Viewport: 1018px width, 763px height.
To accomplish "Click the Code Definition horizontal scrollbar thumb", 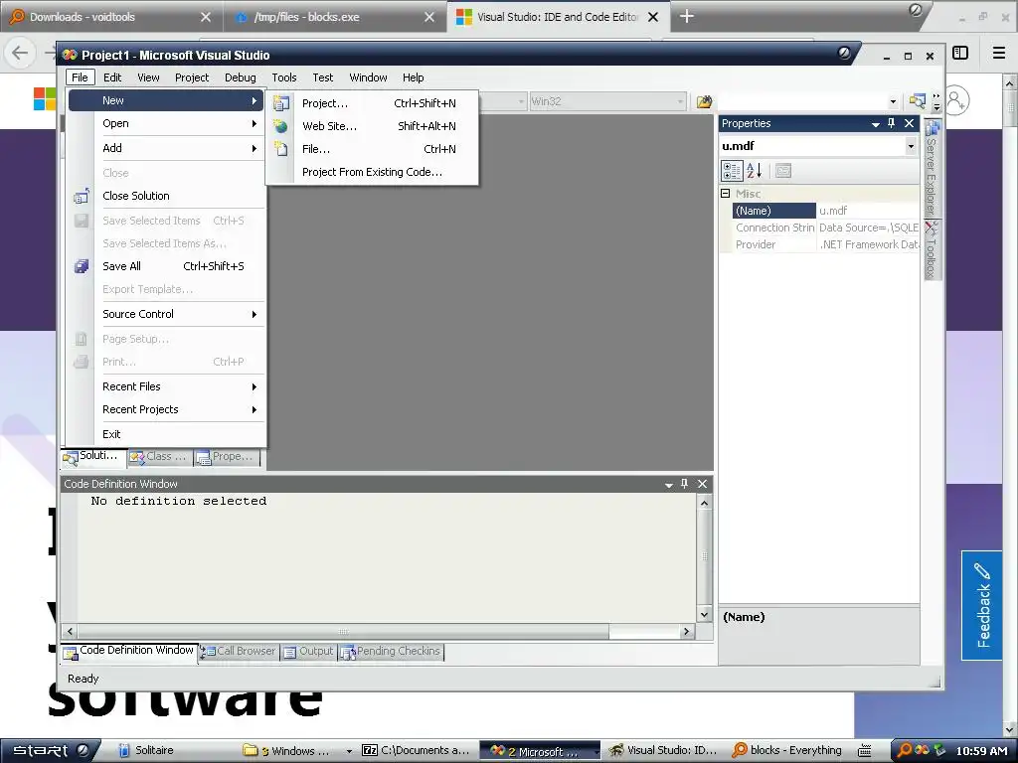I will 343,631.
